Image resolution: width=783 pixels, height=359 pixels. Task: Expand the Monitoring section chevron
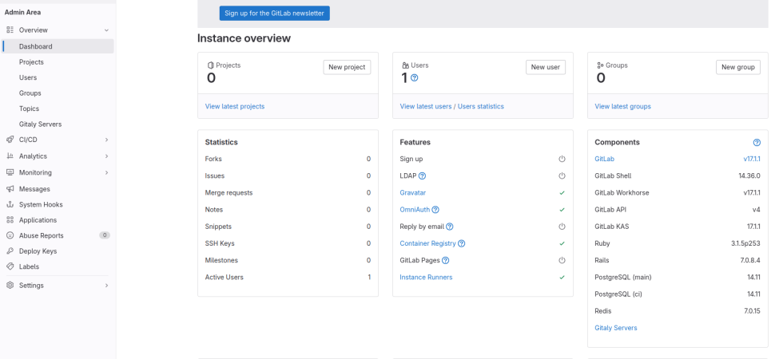pyautogui.click(x=106, y=172)
